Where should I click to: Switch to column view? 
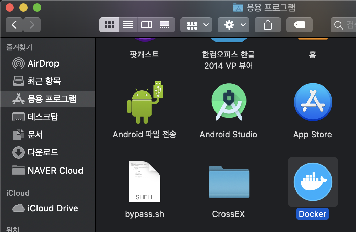coord(146,25)
